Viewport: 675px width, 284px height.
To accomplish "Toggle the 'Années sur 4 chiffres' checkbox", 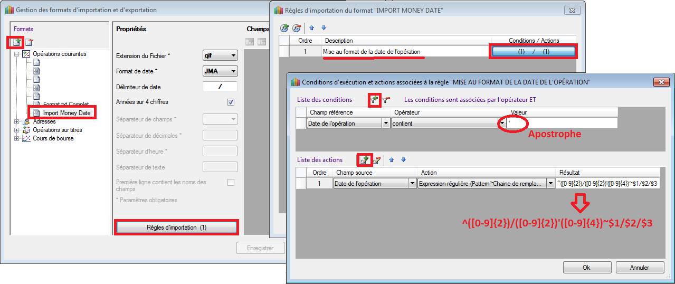I will [231, 102].
